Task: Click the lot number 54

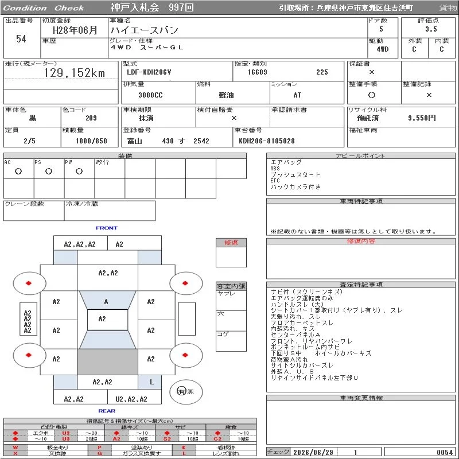Action: (21, 38)
